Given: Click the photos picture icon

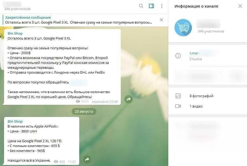Looking at the screenshot, I should point(178,96).
